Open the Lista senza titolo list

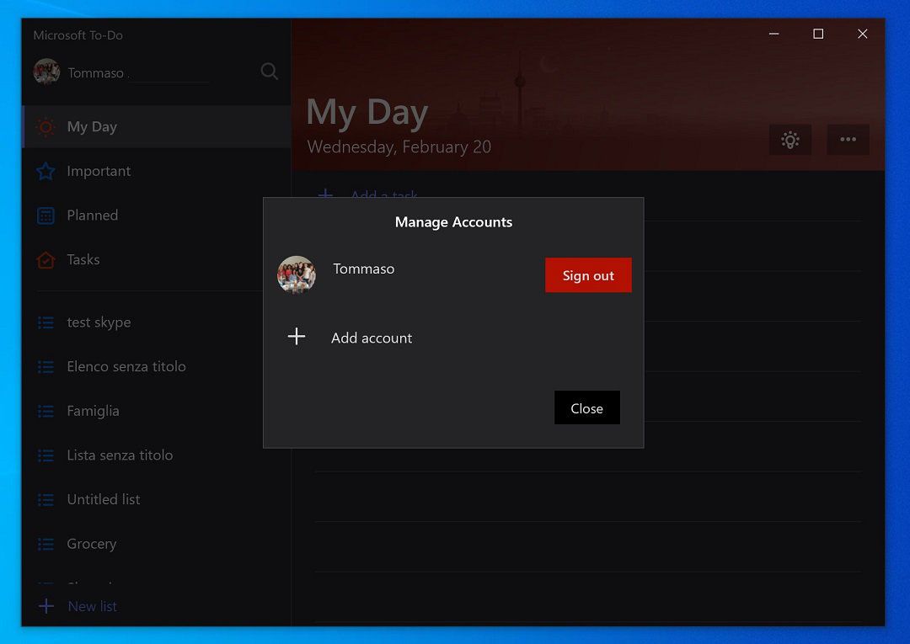(x=156, y=455)
